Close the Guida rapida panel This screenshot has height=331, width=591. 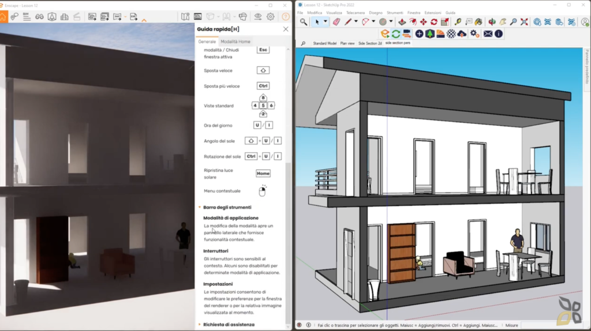[286, 29]
